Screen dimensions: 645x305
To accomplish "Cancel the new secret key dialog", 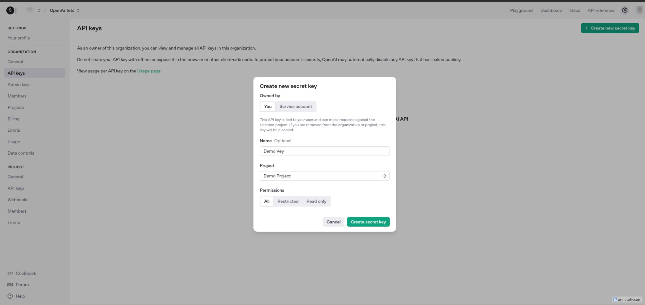I will 333,222.
